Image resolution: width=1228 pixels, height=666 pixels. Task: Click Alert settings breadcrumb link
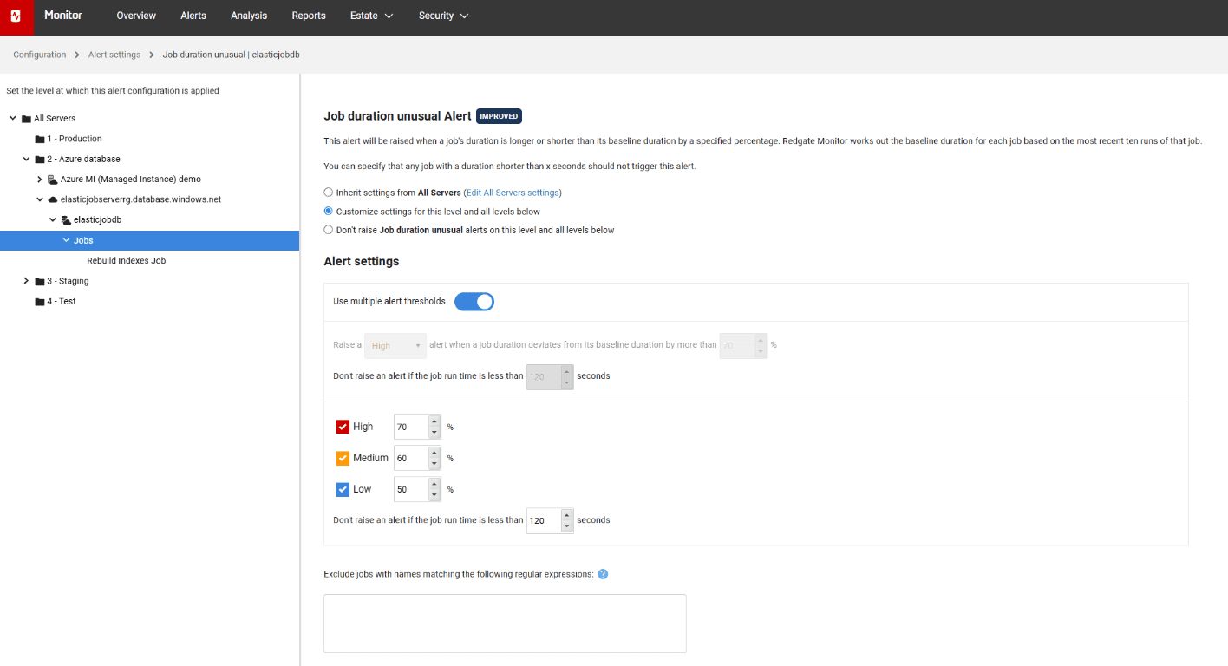click(114, 55)
